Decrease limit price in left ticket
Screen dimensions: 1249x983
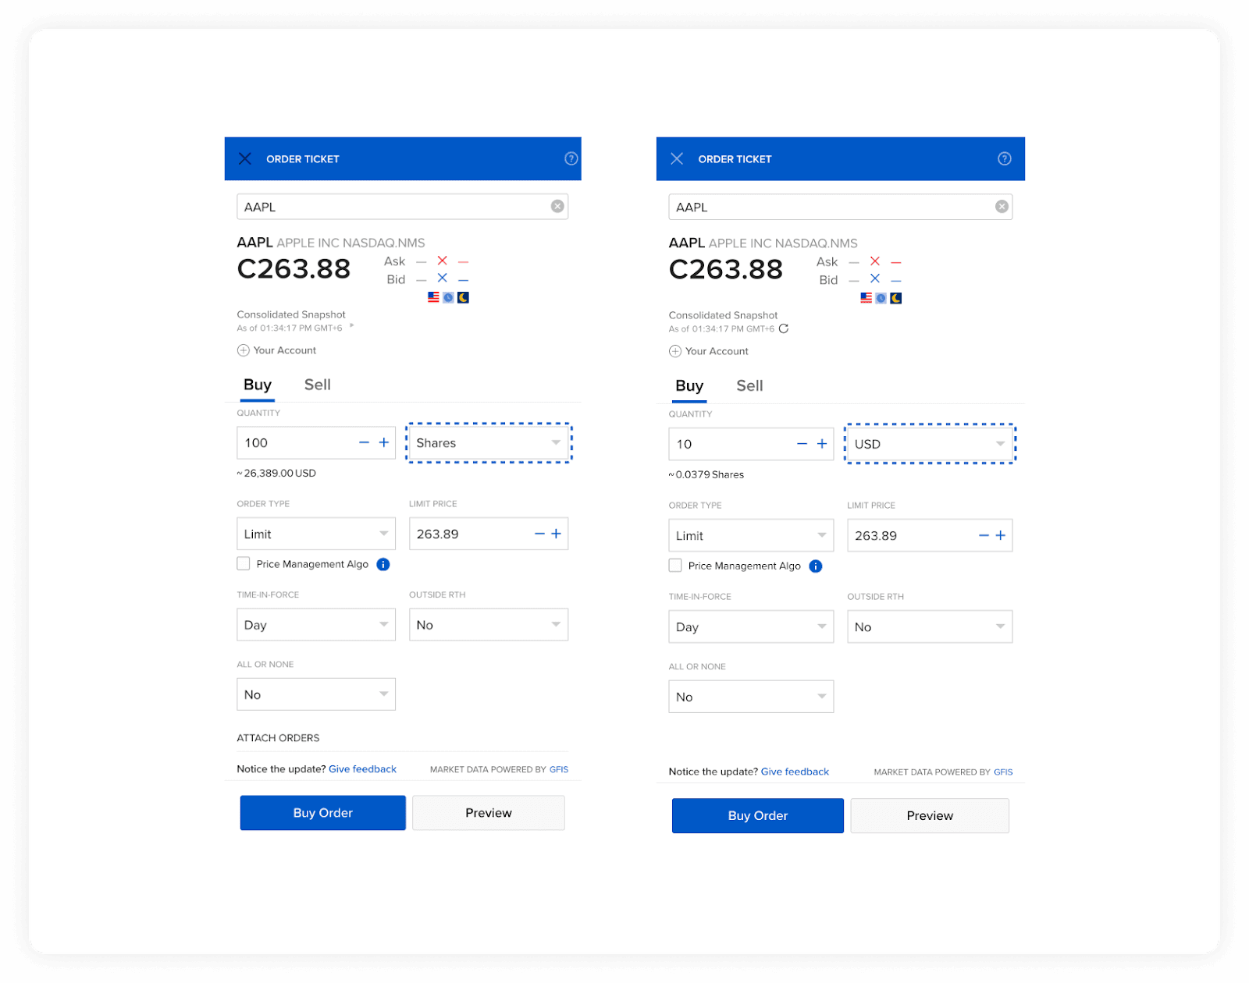[539, 534]
